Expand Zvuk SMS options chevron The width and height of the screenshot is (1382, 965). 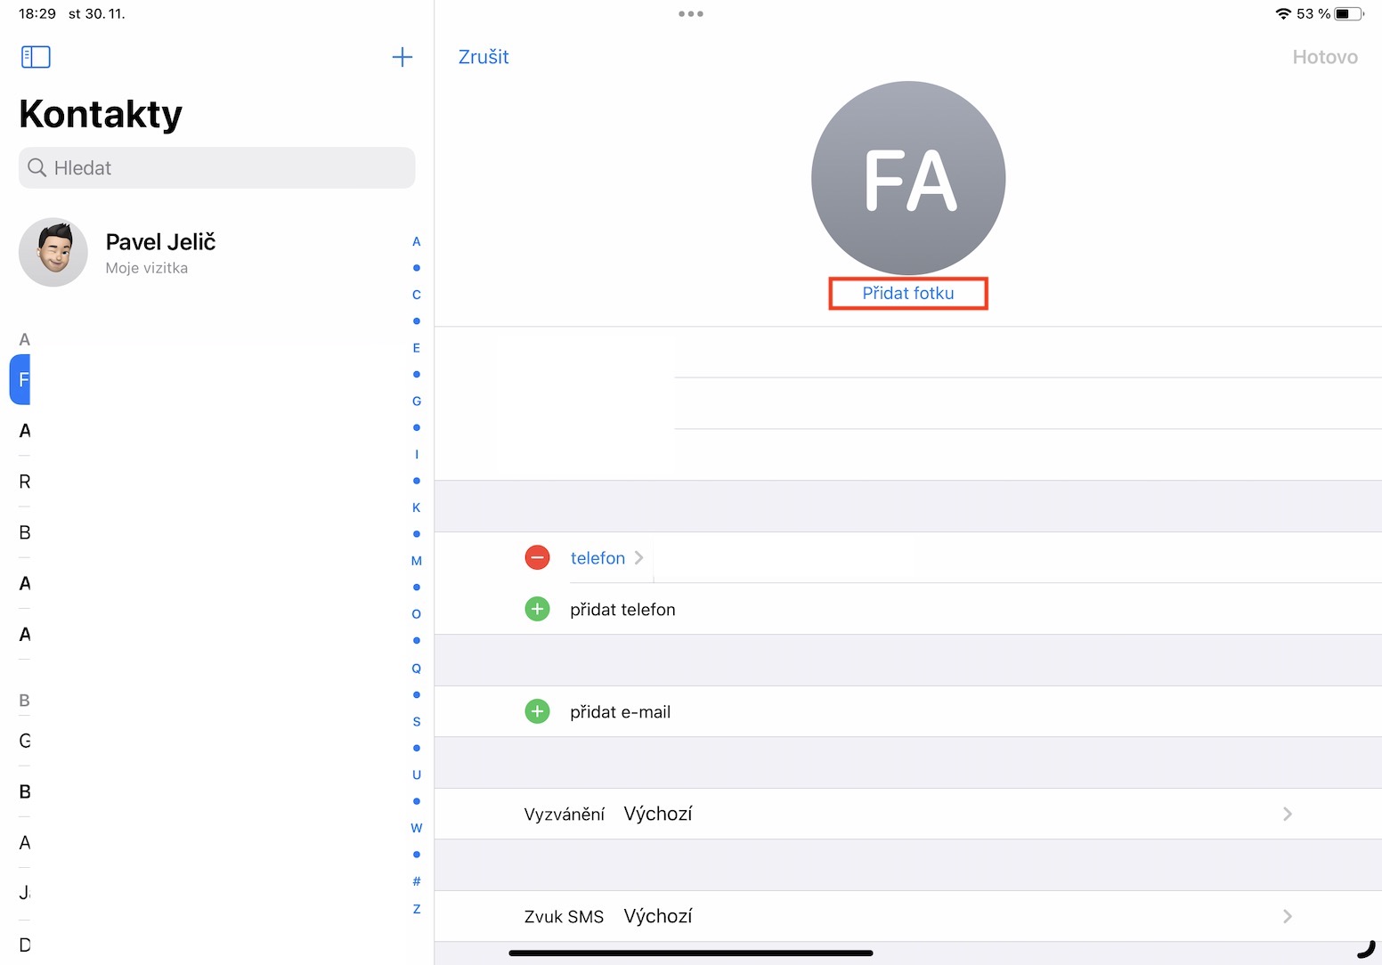pos(1287,916)
